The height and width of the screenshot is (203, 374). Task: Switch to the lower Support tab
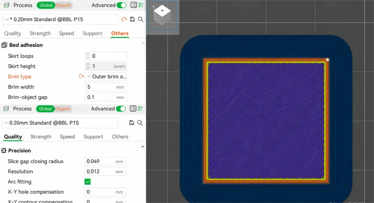coord(93,137)
